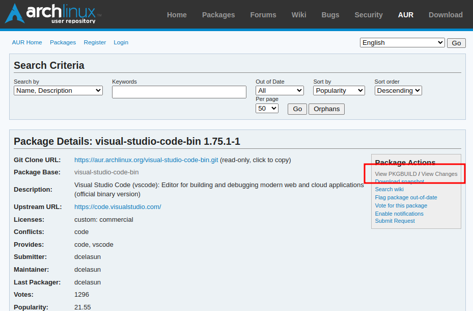Click Go in the search criteria
Screen dimensions: 473x311
[x=297, y=109]
